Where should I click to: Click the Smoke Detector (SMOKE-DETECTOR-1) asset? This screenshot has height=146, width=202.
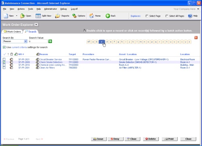pos(138,62)
